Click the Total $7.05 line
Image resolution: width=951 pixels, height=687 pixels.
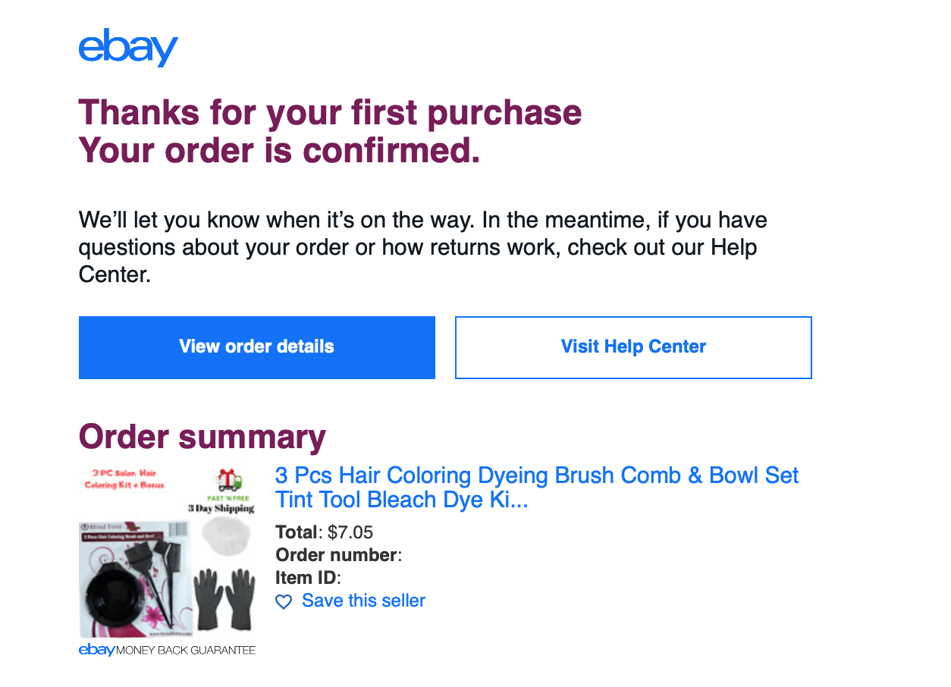point(325,532)
